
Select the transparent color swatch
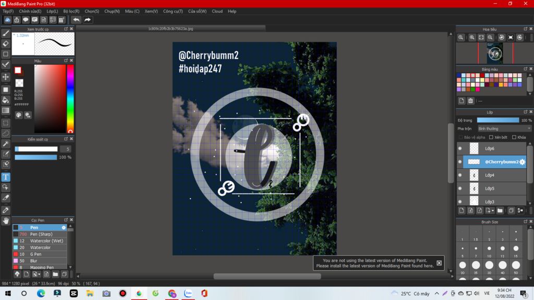(19, 83)
